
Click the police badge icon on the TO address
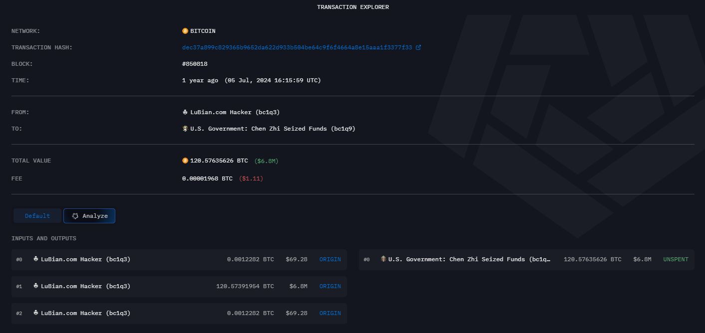(185, 129)
